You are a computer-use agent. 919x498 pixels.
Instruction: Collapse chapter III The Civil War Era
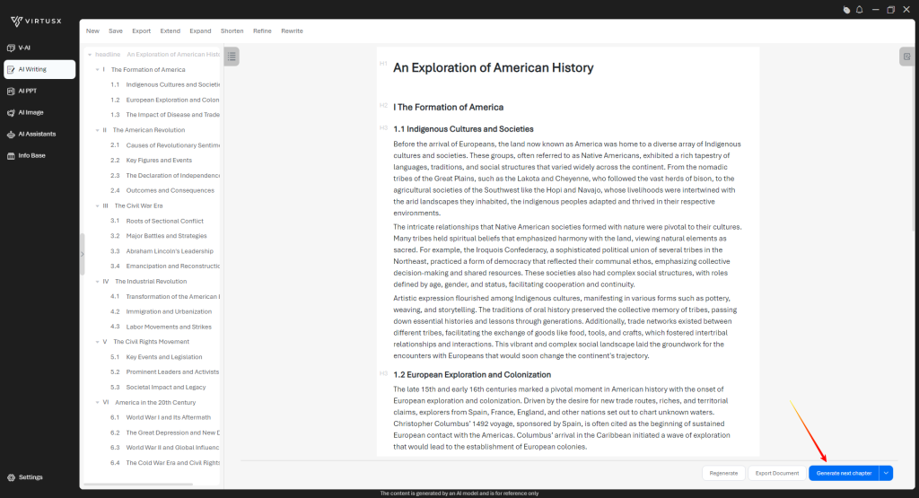(x=97, y=205)
